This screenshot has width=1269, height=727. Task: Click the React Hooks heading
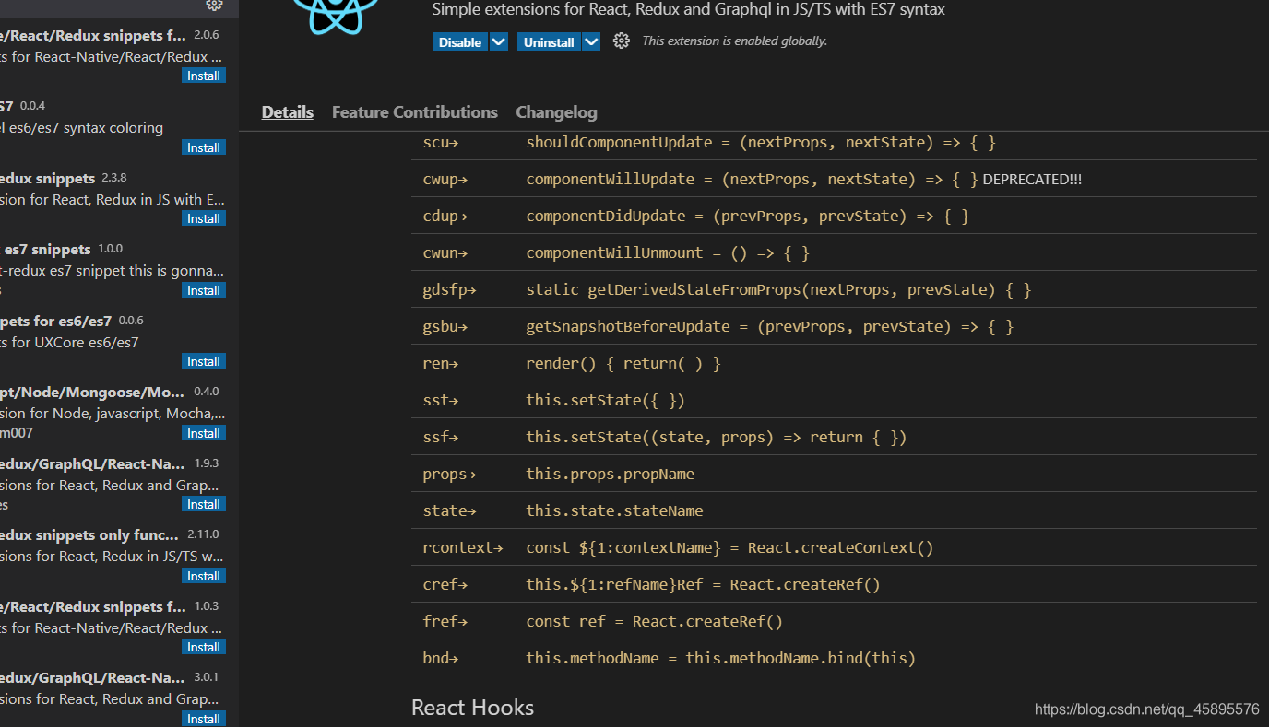click(x=472, y=708)
